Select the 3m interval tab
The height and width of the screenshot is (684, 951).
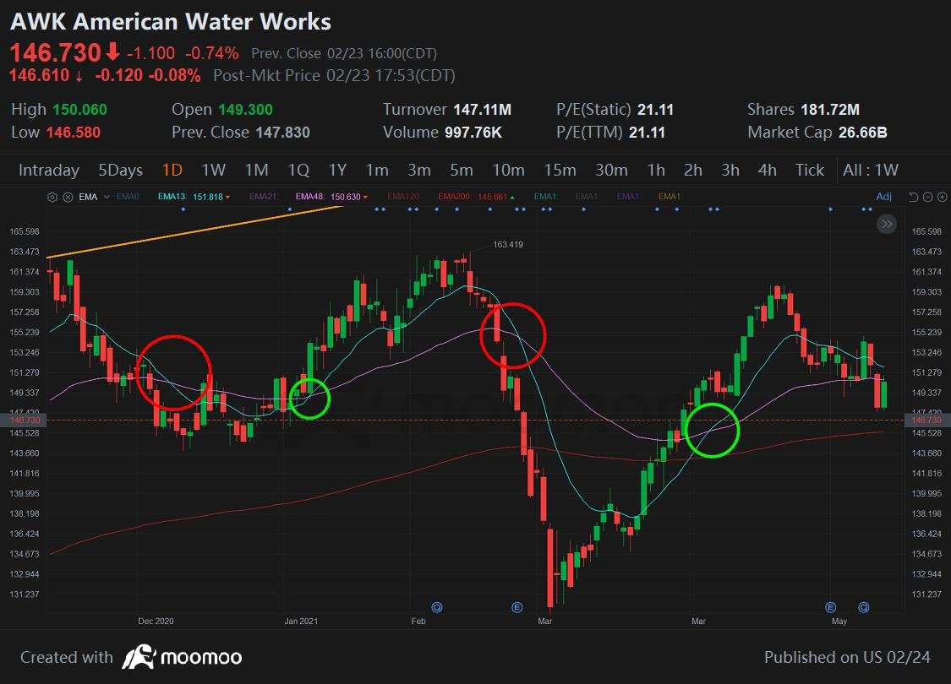(x=419, y=171)
